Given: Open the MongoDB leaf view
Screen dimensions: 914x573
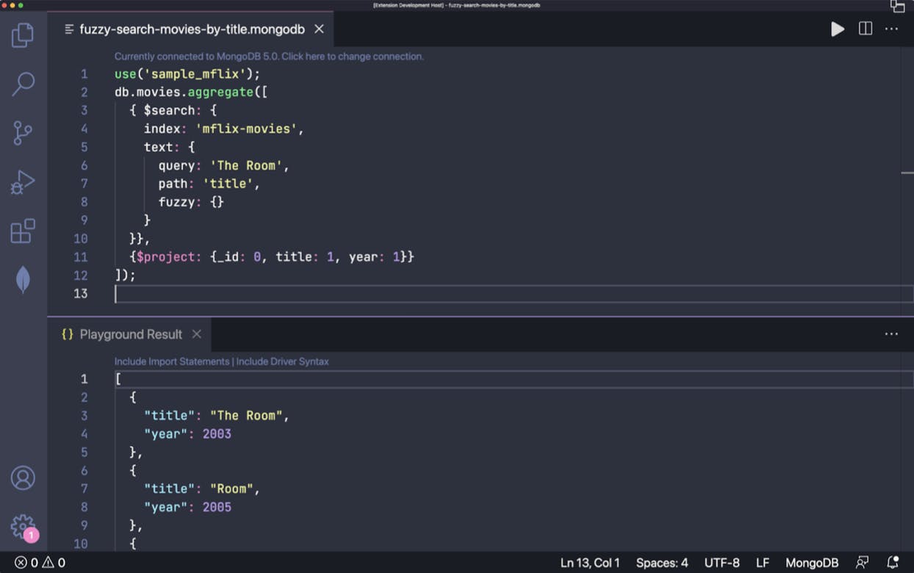Looking at the screenshot, I should pyautogui.click(x=23, y=280).
